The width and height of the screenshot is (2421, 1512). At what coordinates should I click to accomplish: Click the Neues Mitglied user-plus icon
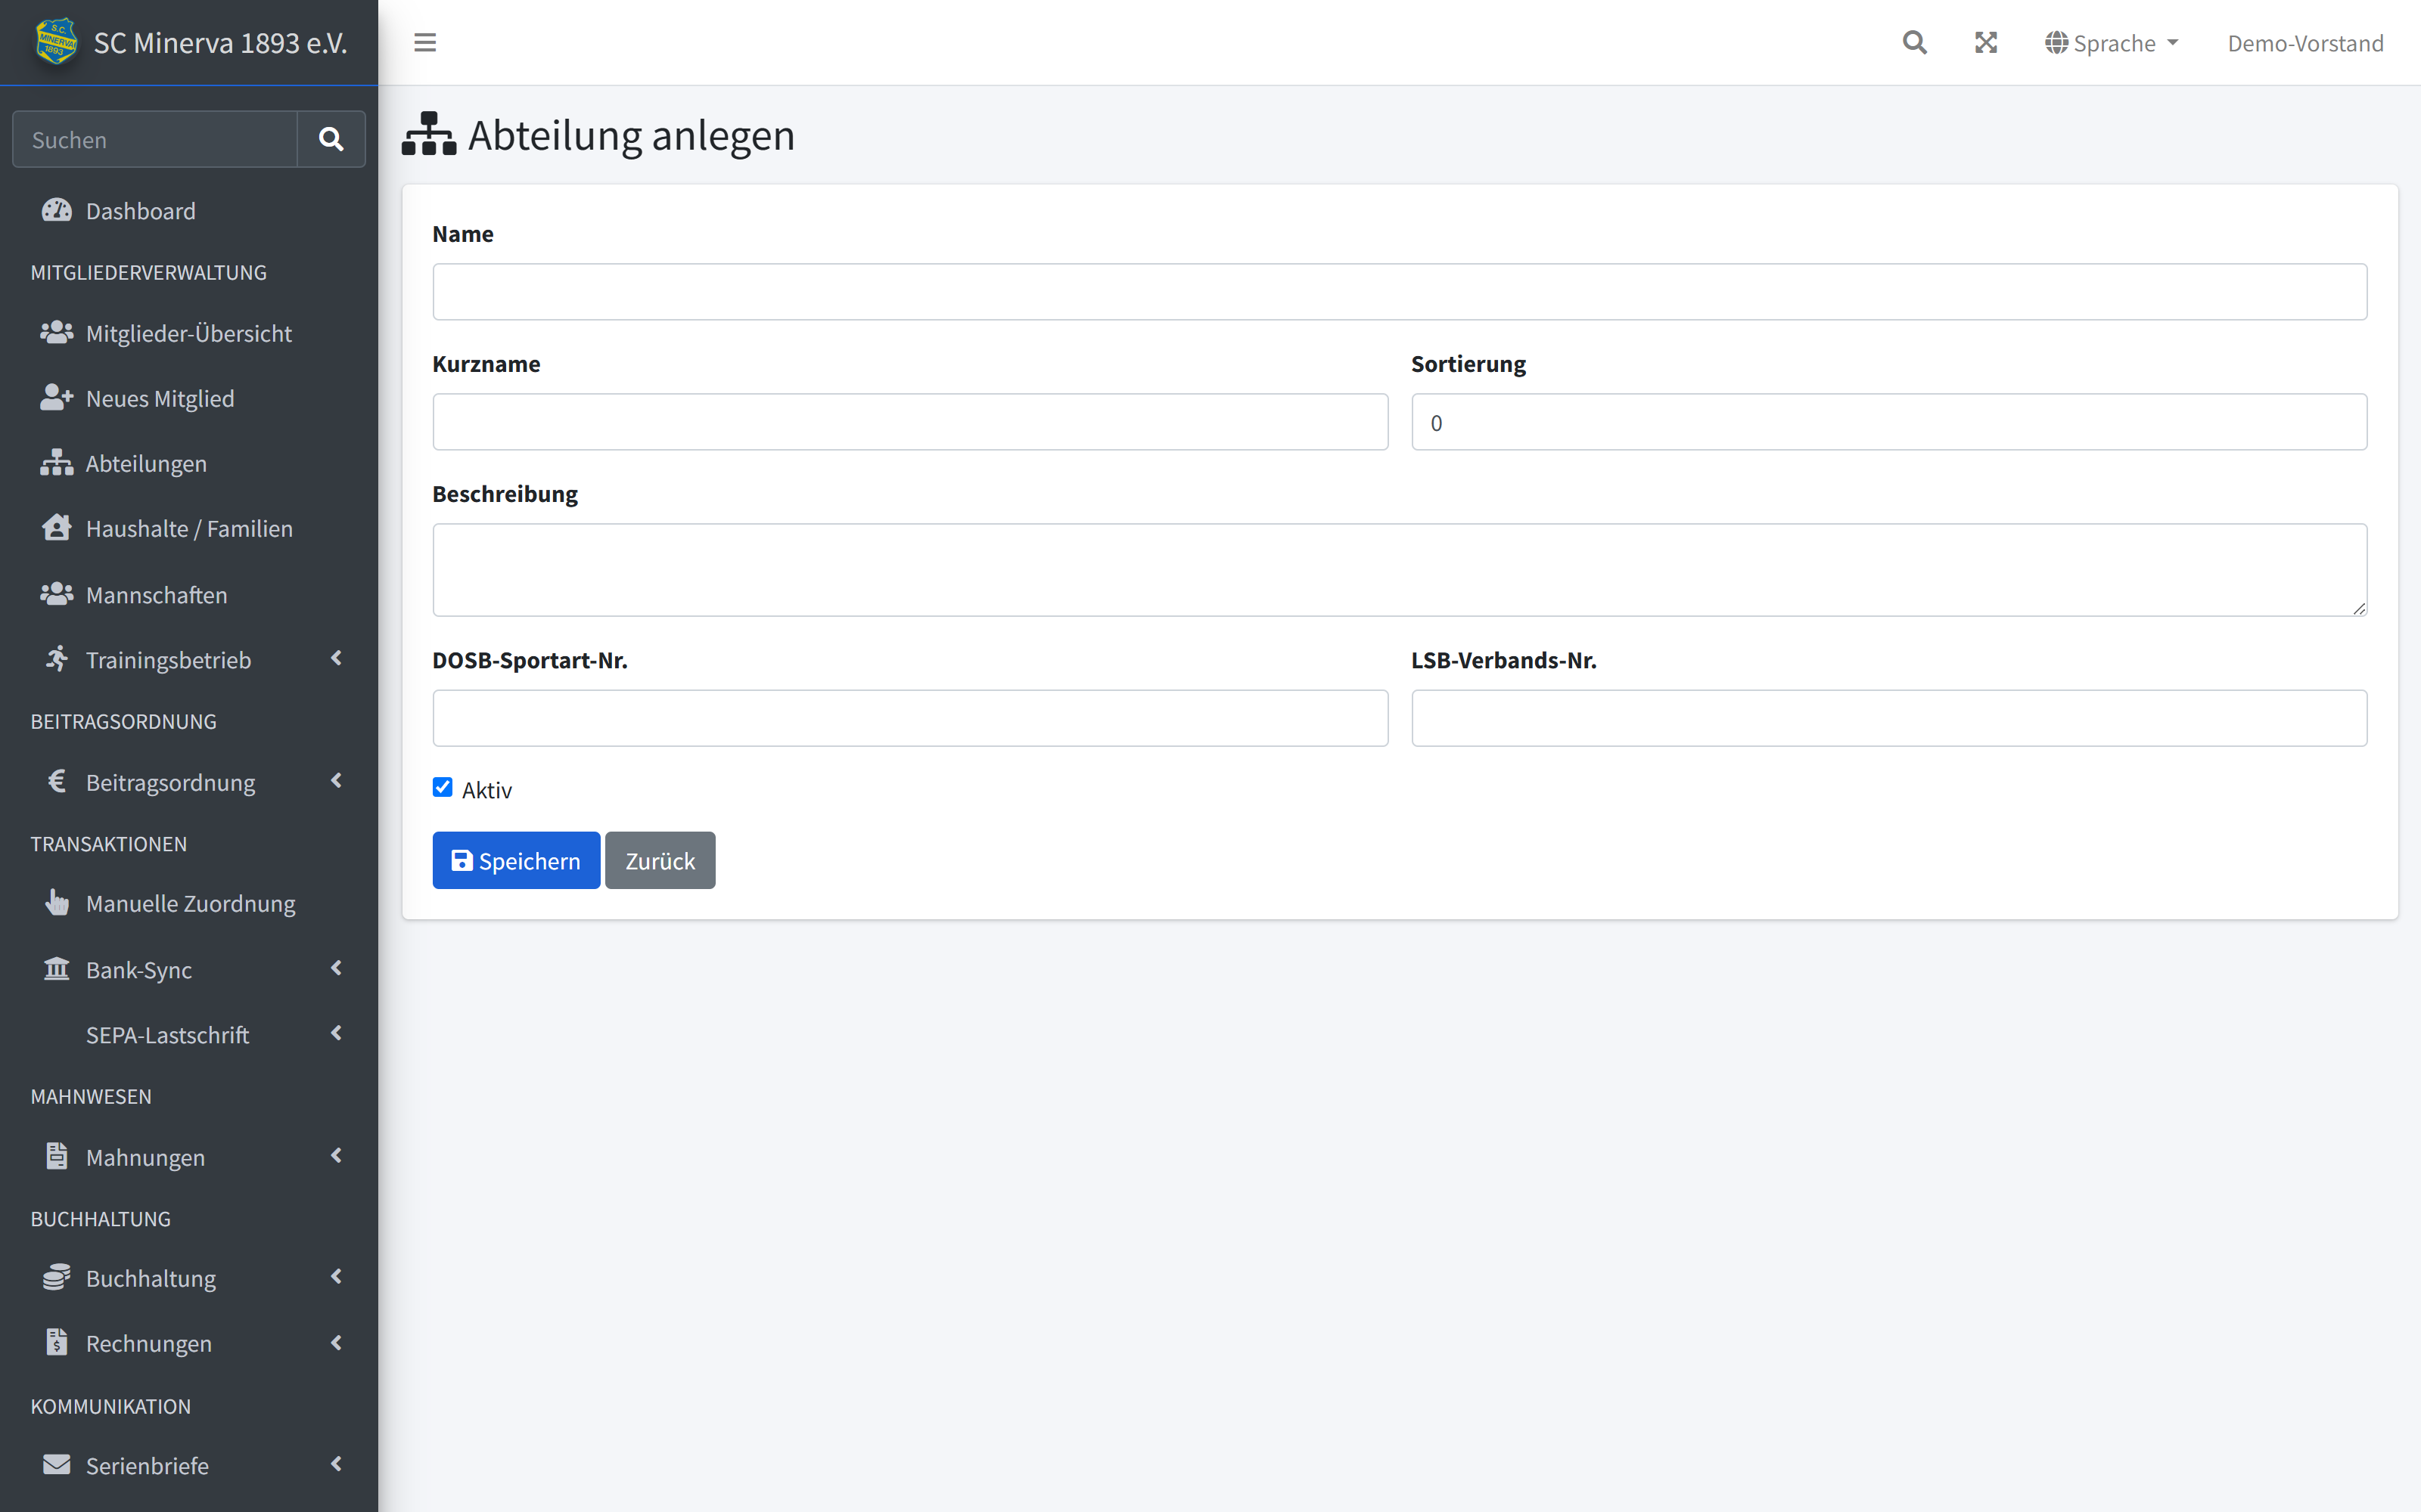57,398
